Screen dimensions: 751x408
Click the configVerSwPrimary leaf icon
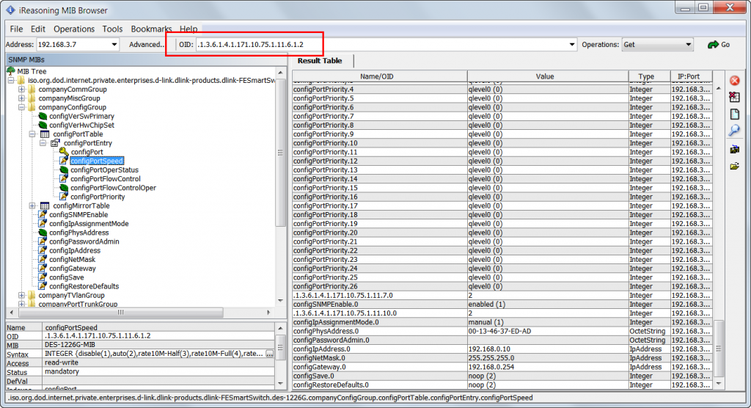click(x=43, y=116)
